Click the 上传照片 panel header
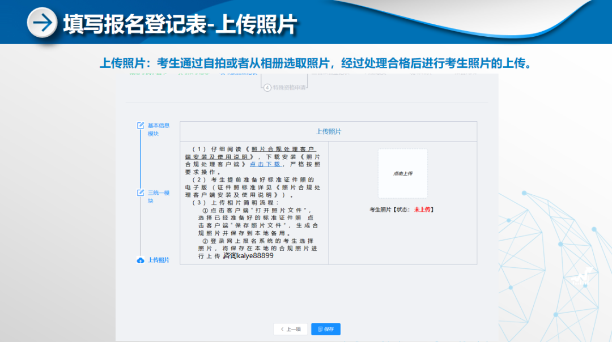 328,131
